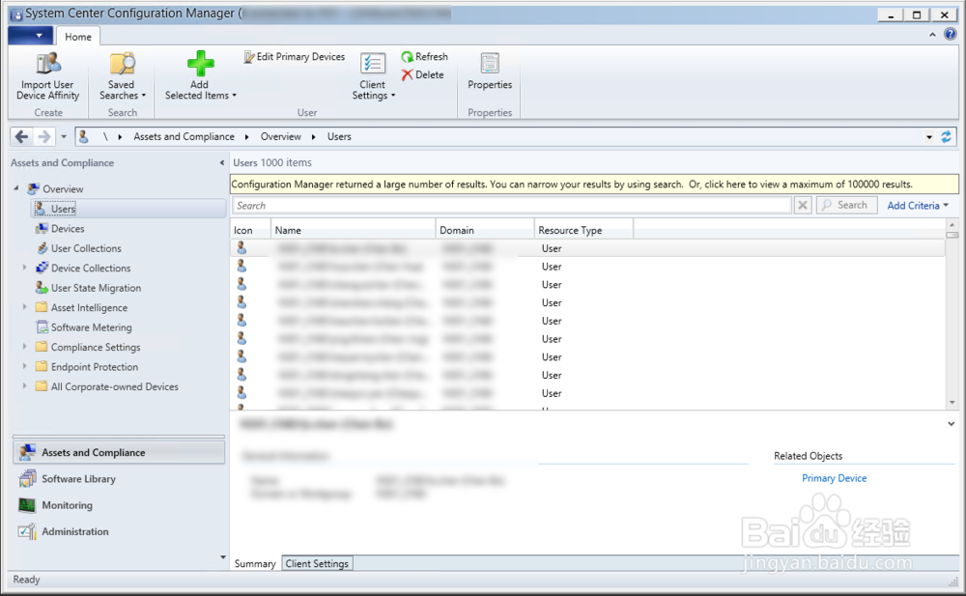
Task: Collapse the ribbon with the caret
Action: click(932, 35)
